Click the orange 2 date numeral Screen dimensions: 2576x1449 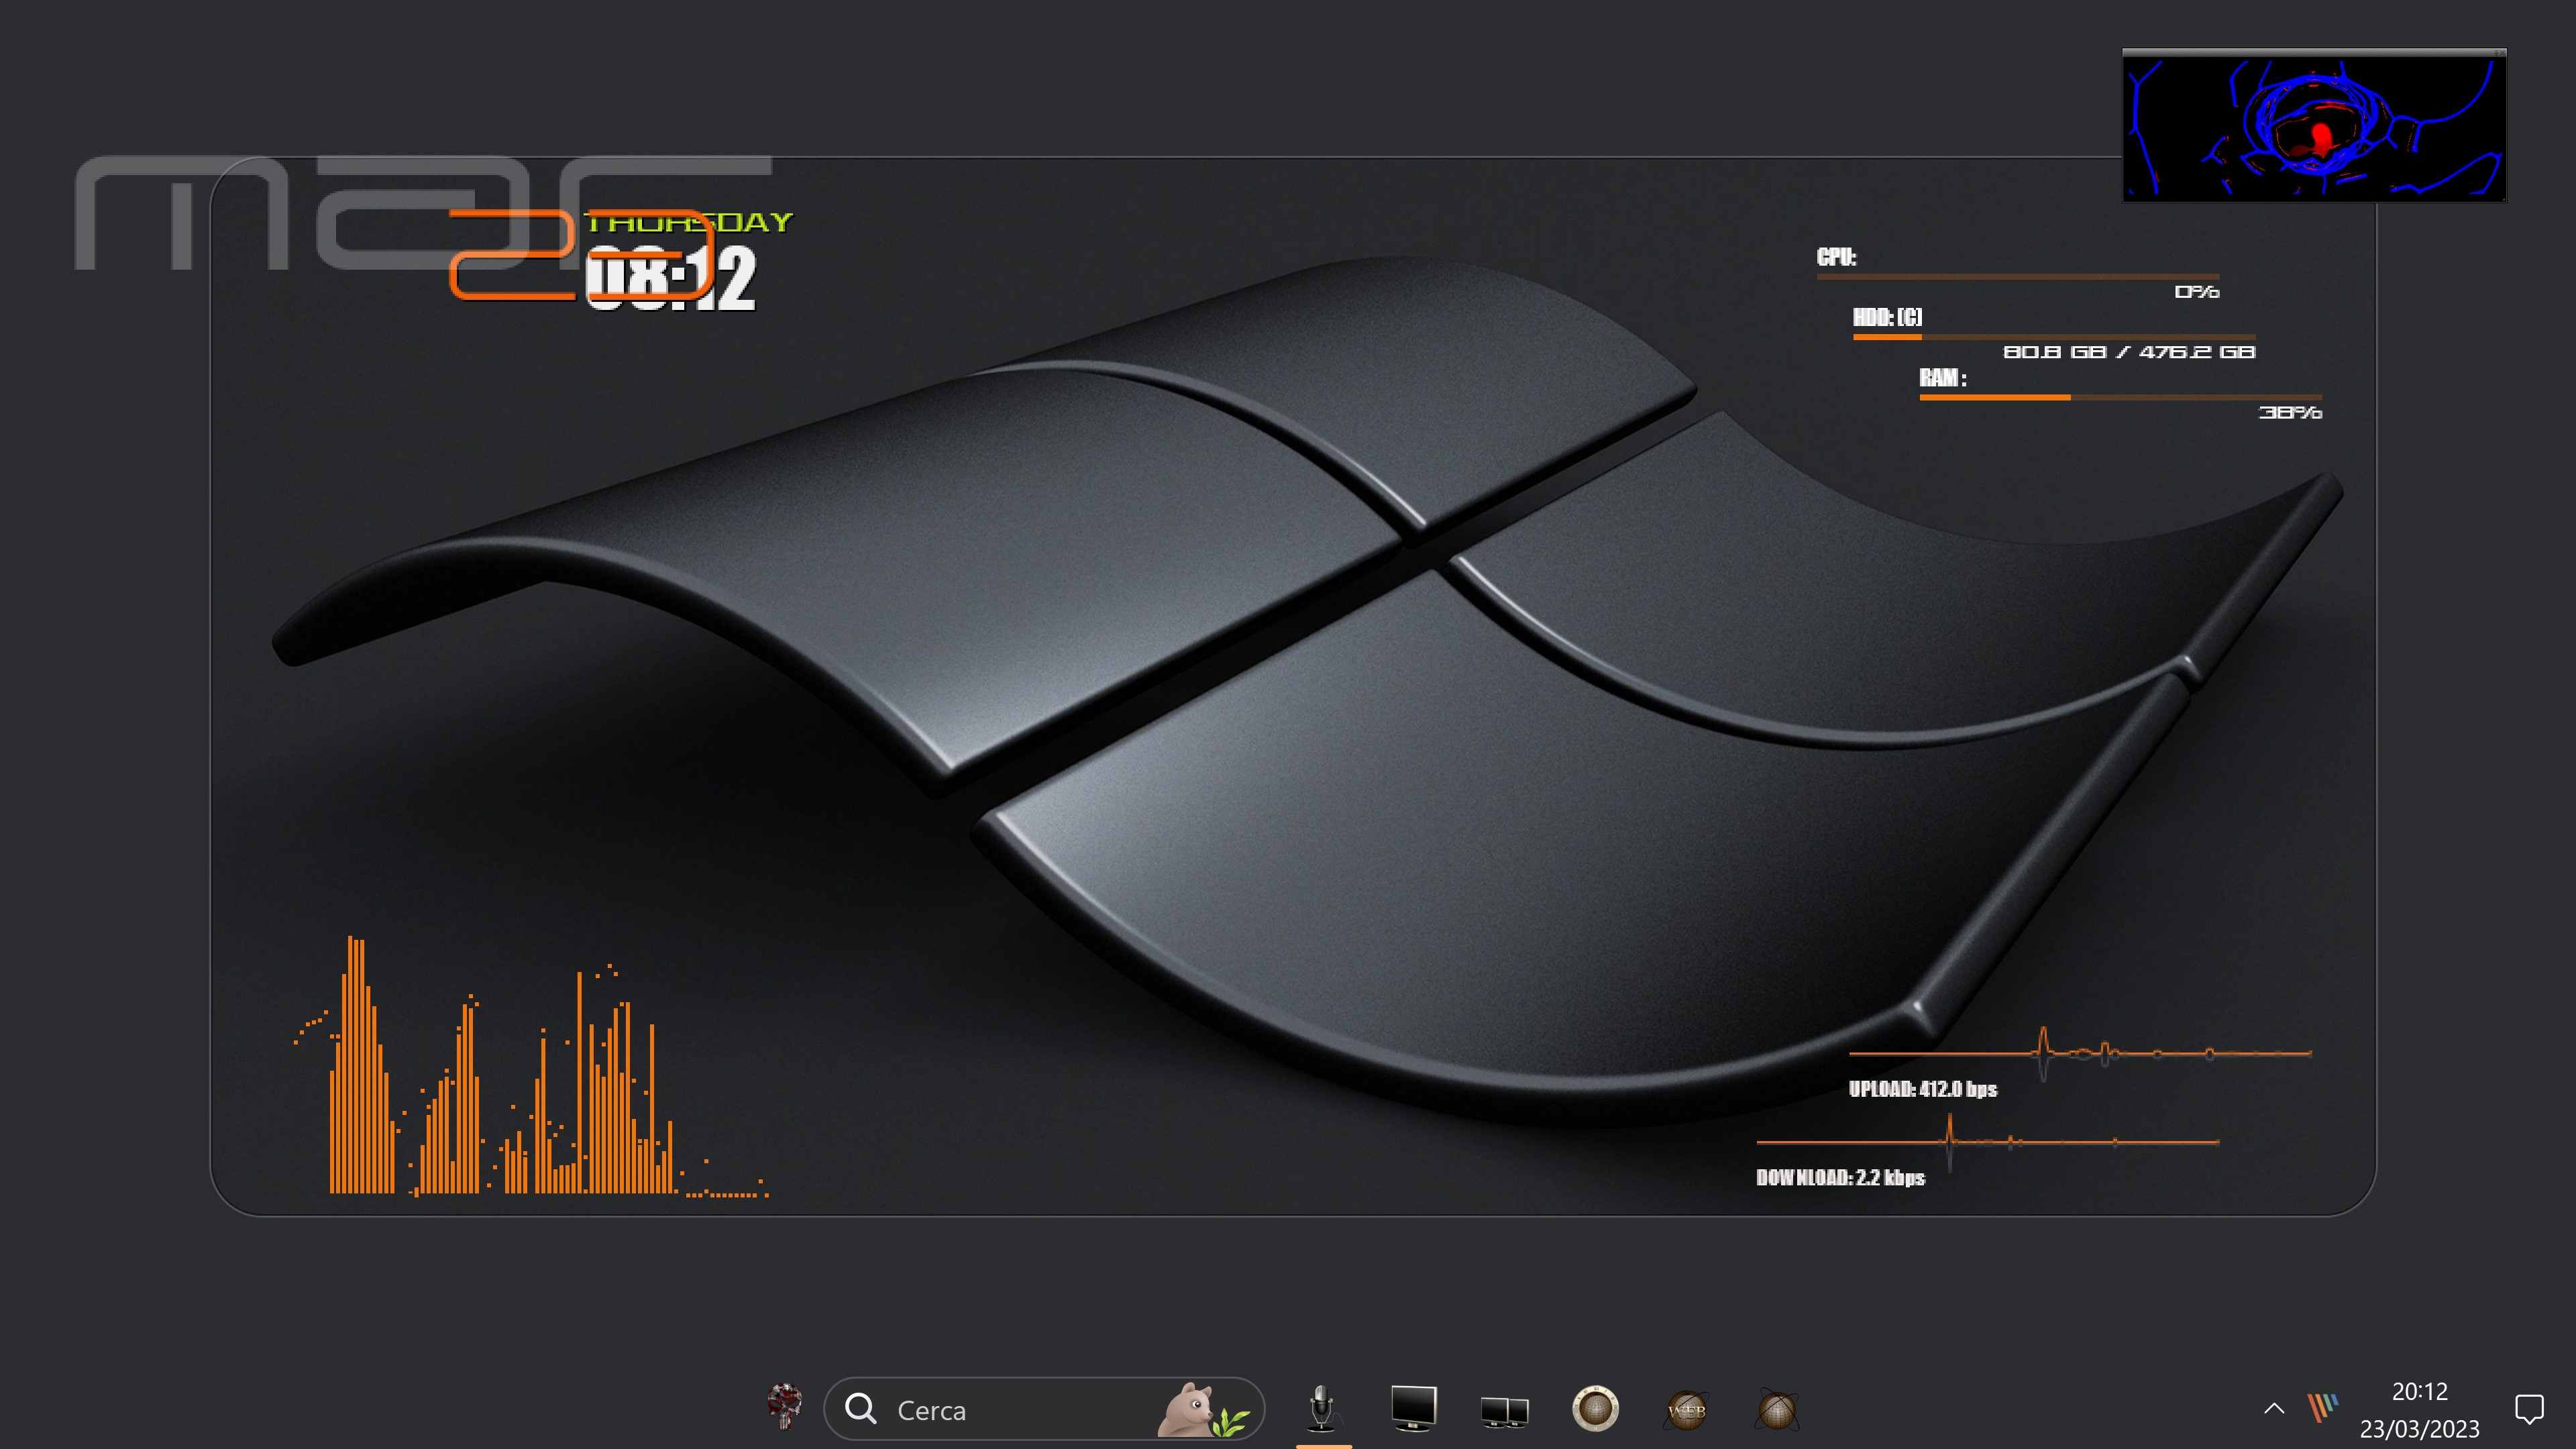(512, 255)
